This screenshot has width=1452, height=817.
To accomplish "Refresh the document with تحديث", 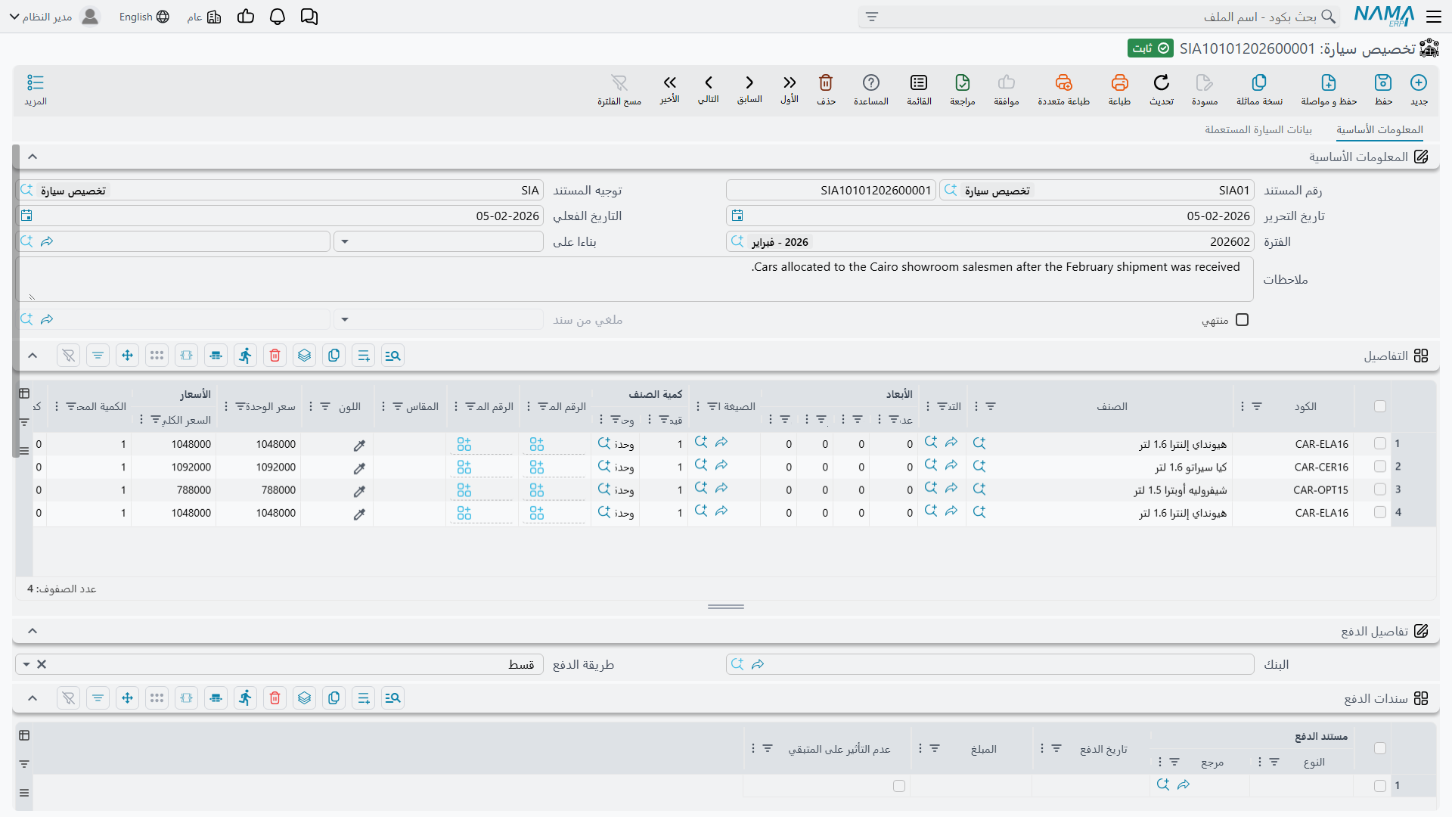I will [x=1162, y=90].
